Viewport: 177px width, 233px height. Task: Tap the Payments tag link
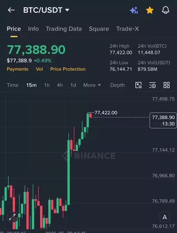(x=17, y=69)
